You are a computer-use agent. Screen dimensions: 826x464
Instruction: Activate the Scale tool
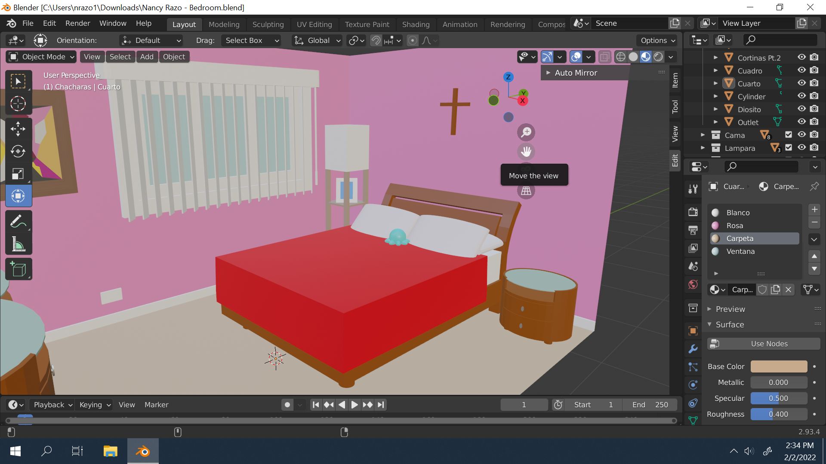(x=18, y=174)
